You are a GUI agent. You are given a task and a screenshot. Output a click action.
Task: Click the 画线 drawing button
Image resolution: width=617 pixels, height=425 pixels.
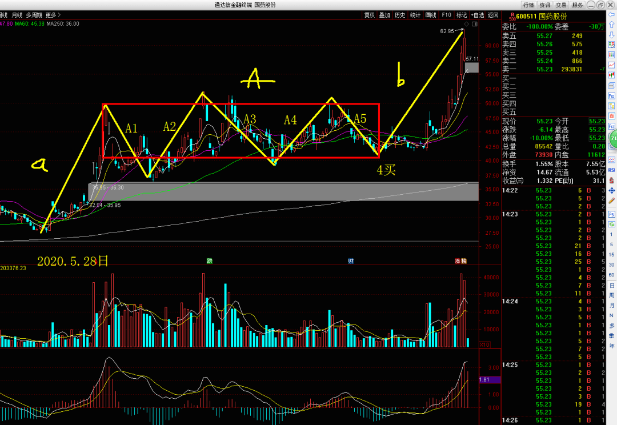tap(431, 15)
